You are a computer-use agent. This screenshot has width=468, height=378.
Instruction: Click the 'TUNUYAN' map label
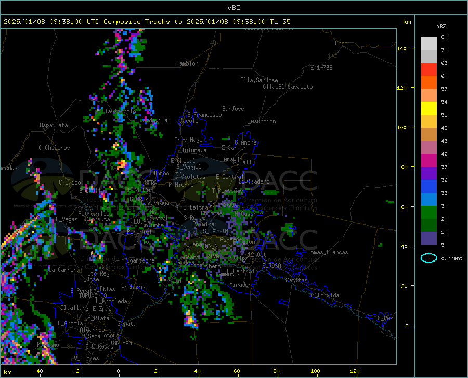pos(121,343)
